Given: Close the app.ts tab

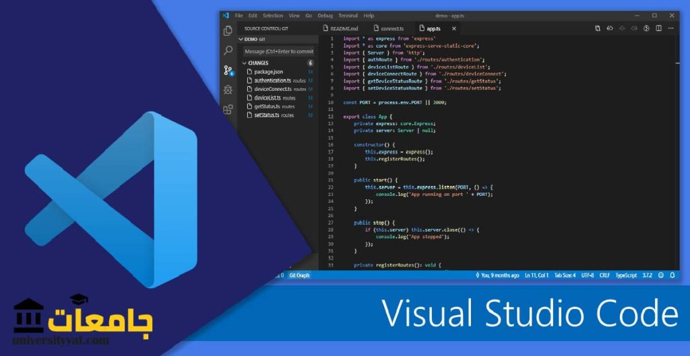Looking at the screenshot, I should pyautogui.click(x=453, y=28).
